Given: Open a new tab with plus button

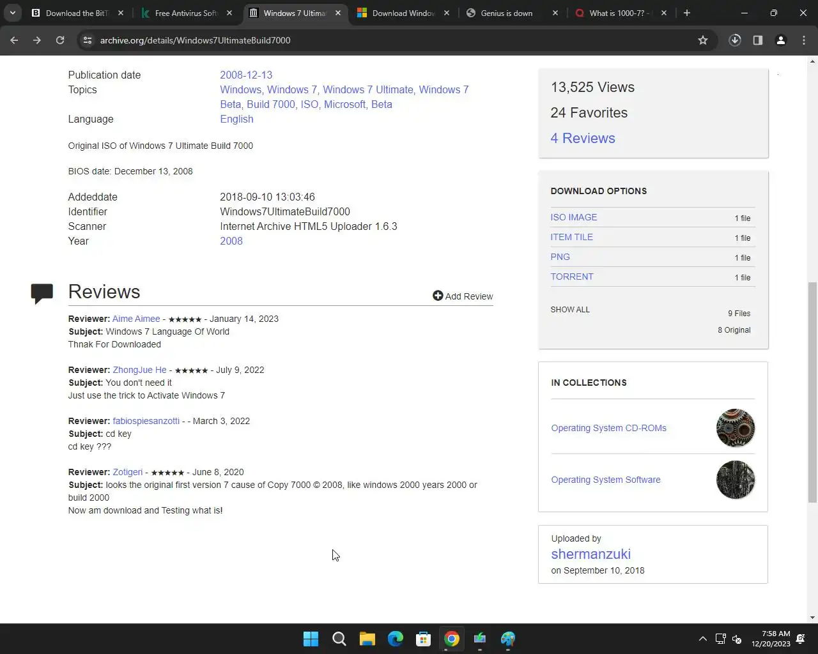Looking at the screenshot, I should click(687, 13).
